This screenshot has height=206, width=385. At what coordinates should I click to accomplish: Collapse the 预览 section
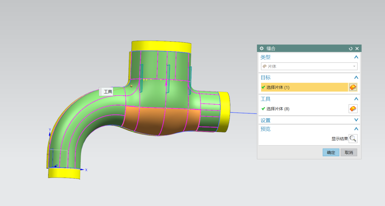pyautogui.click(x=356, y=129)
